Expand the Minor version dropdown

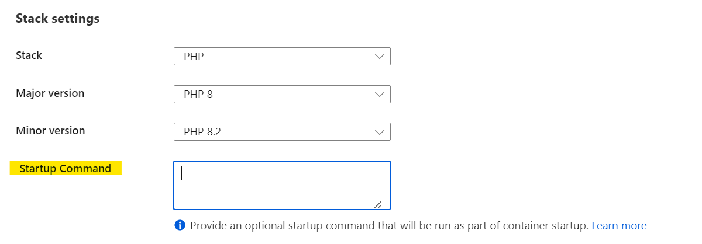pos(282,132)
